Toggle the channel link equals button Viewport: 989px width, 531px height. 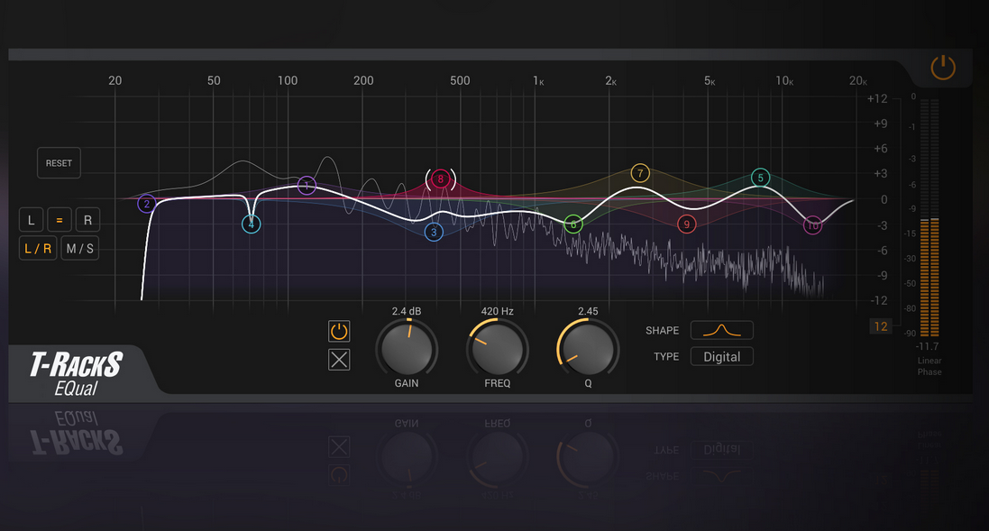(60, 220)
